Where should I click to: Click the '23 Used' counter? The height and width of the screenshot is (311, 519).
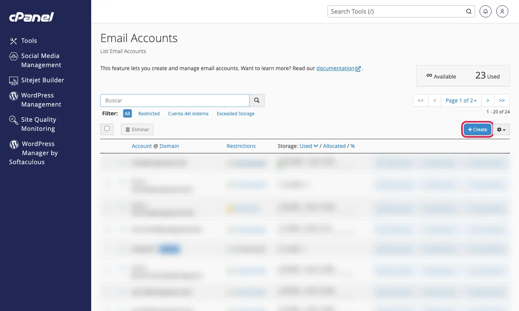tap(487, 76)
